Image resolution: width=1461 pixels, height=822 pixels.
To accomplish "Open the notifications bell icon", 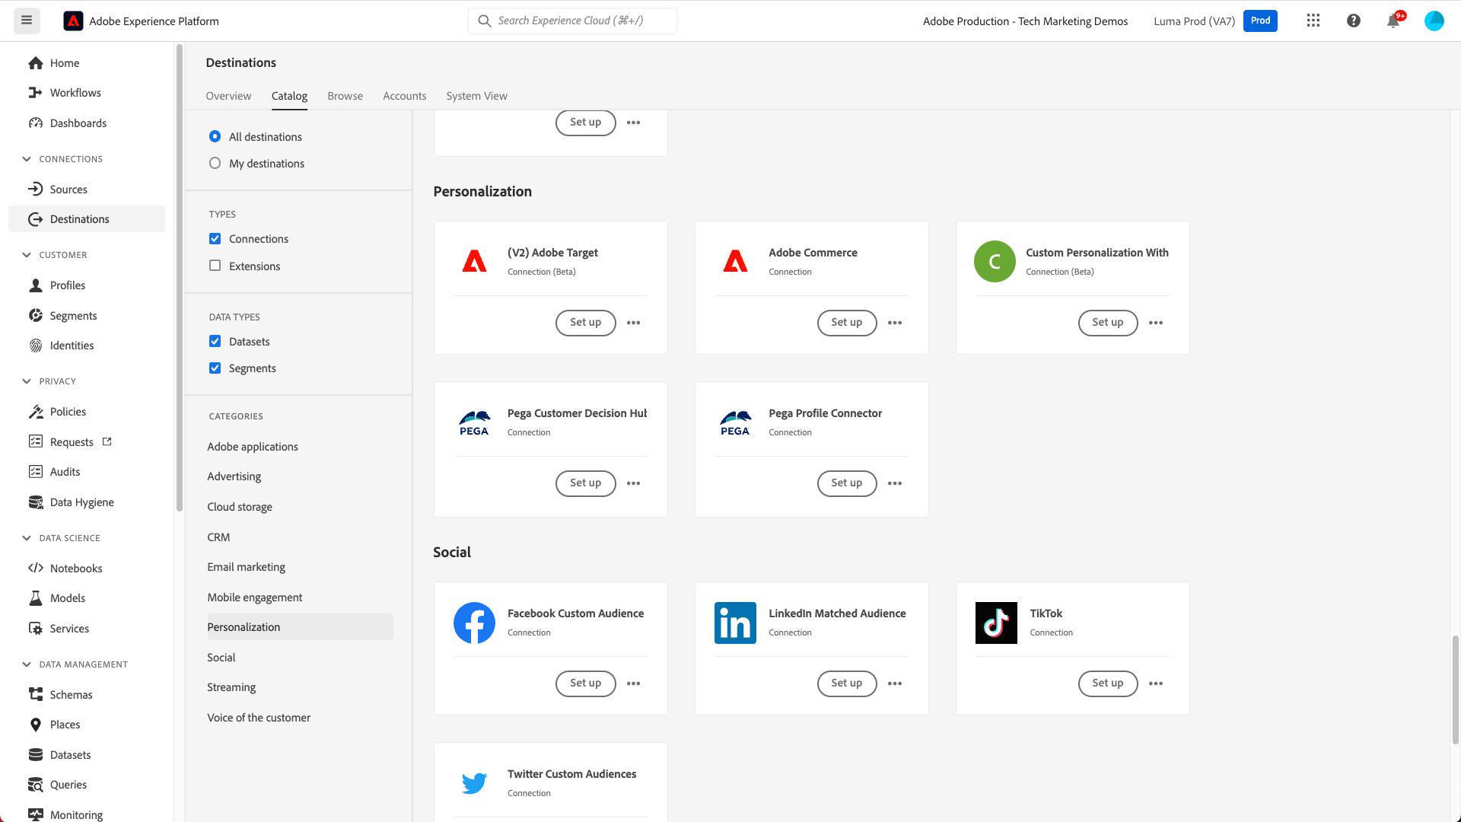I will 1393,21.
